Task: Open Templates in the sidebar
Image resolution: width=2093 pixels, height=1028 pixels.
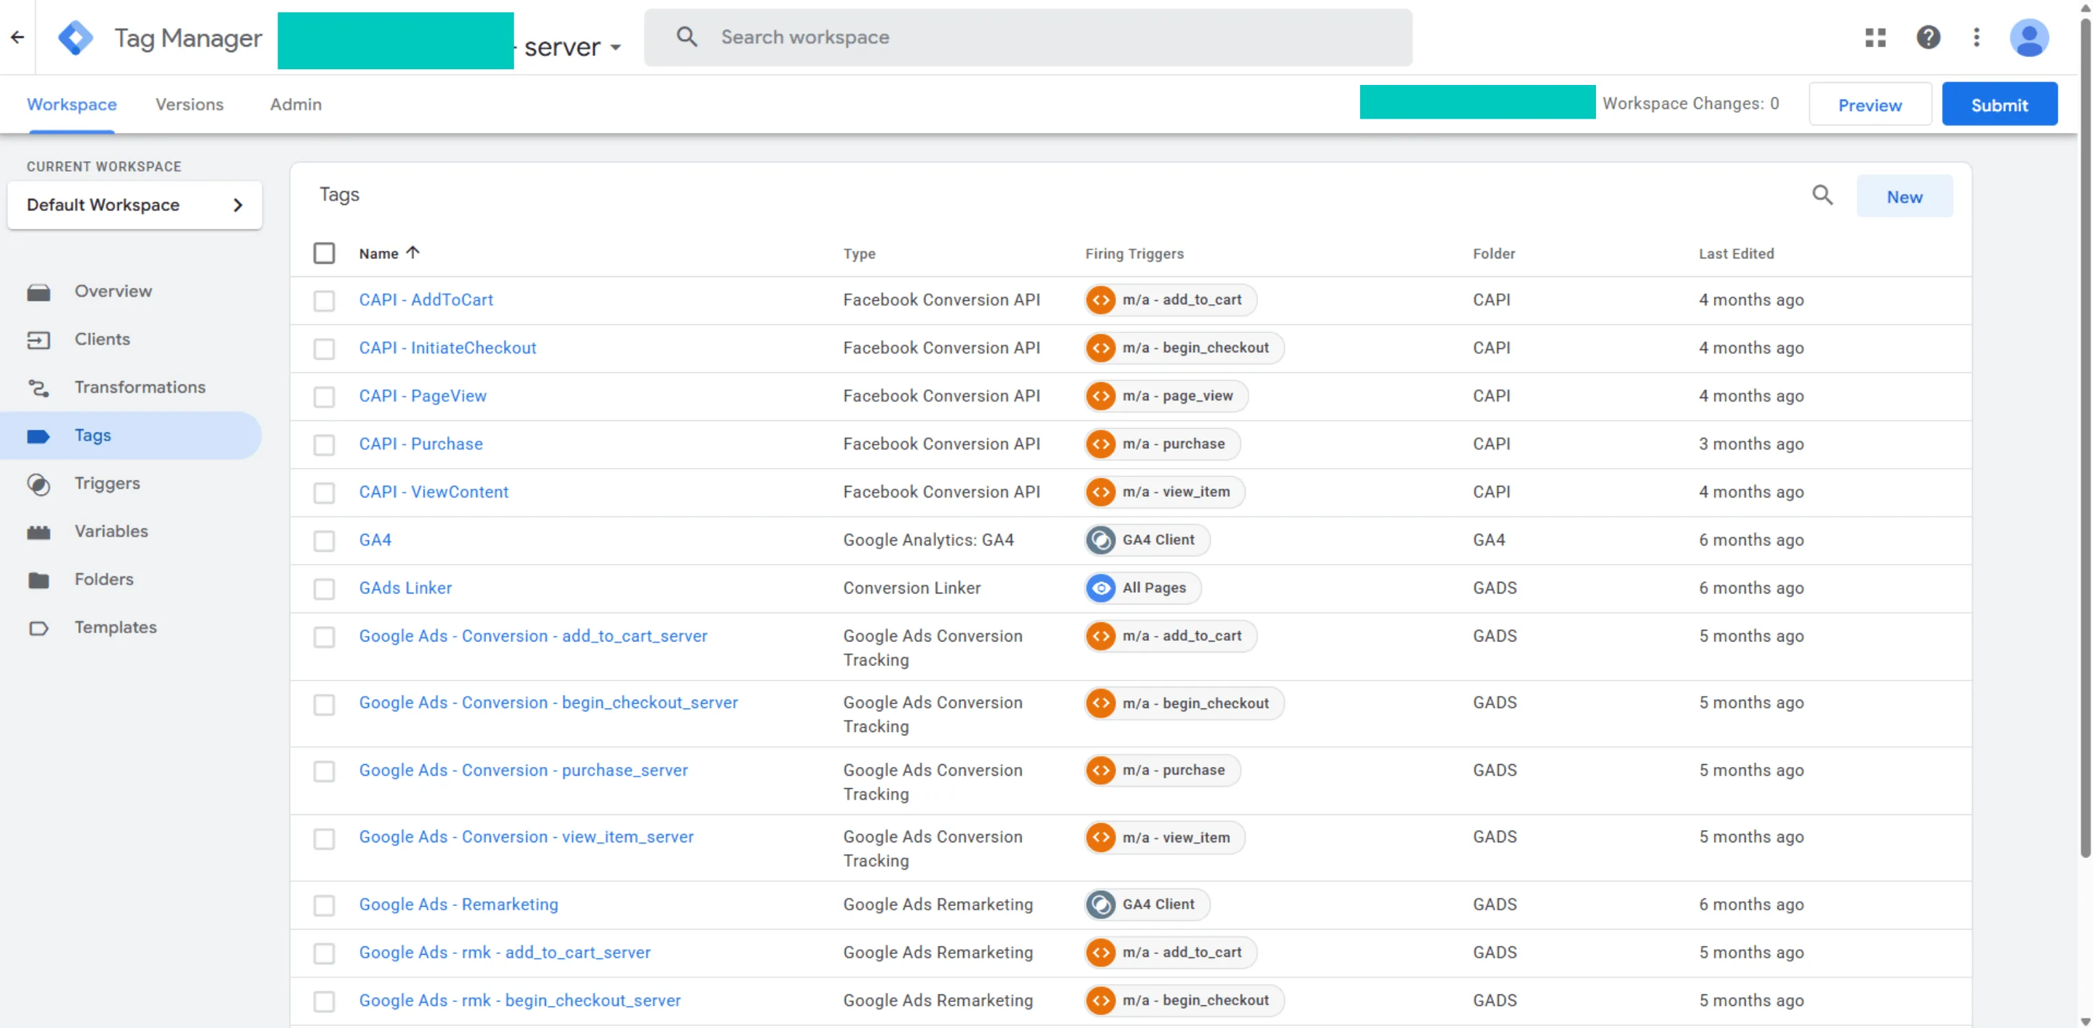Action: [131, 627]
